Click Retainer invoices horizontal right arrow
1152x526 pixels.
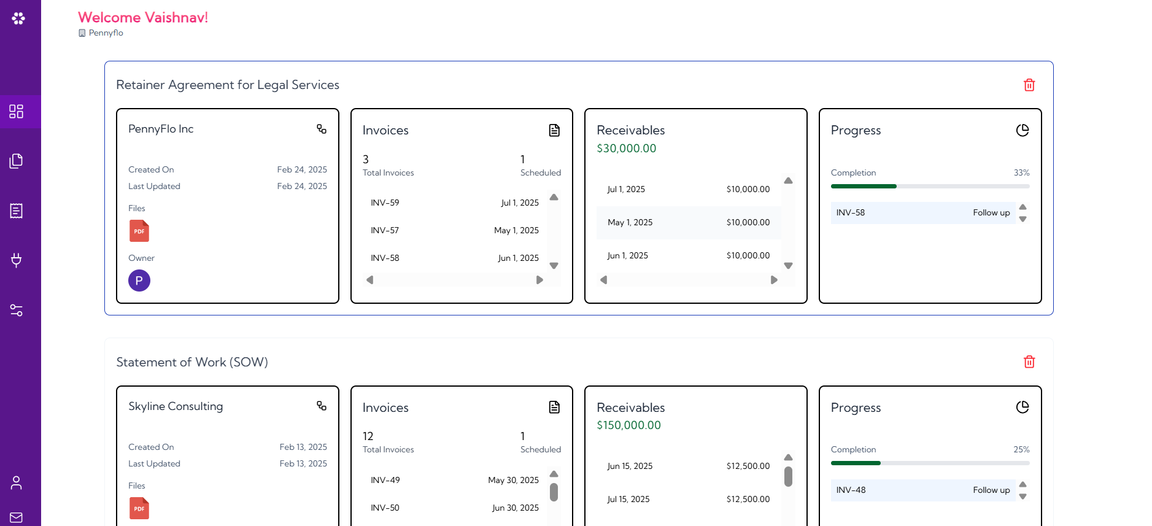pyautogui.click(x=539, y=280)
